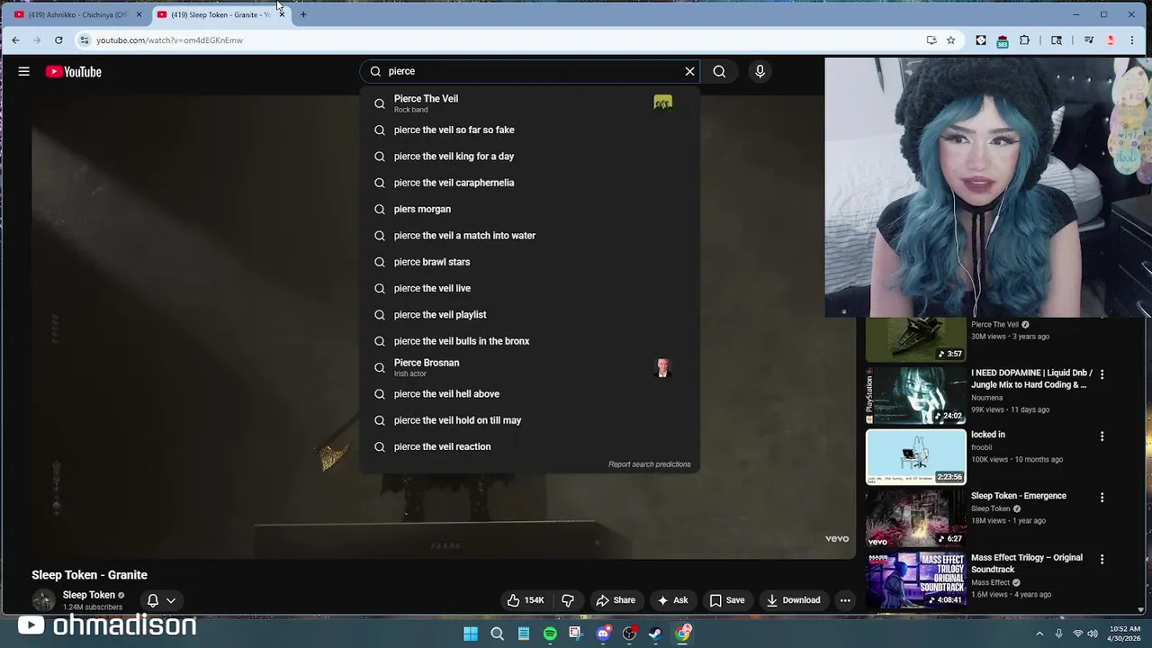Open options menu for 'locked in' video
This screenshot has height=648, width=1152.
(1102, 436)
